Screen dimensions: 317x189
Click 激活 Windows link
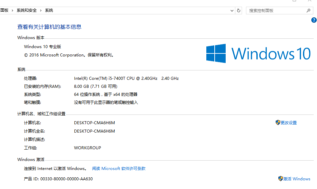pos(297,179)
